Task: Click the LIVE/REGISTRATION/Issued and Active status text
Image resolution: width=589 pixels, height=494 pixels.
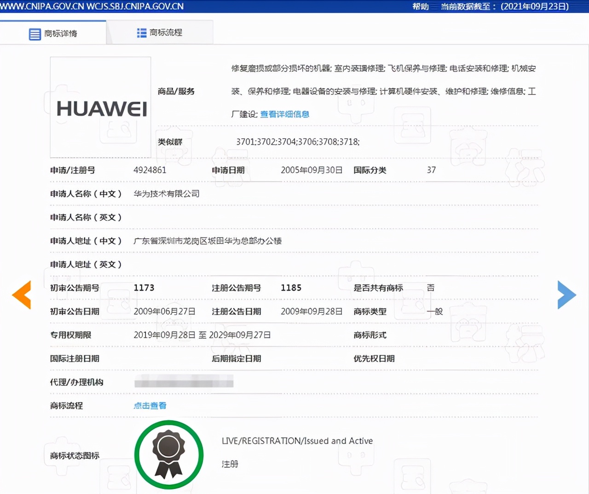Action: click(297, 441)
